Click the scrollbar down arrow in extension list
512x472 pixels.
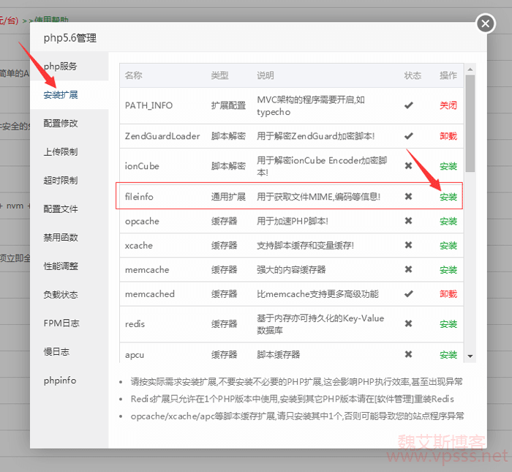[x=470, y=356]
